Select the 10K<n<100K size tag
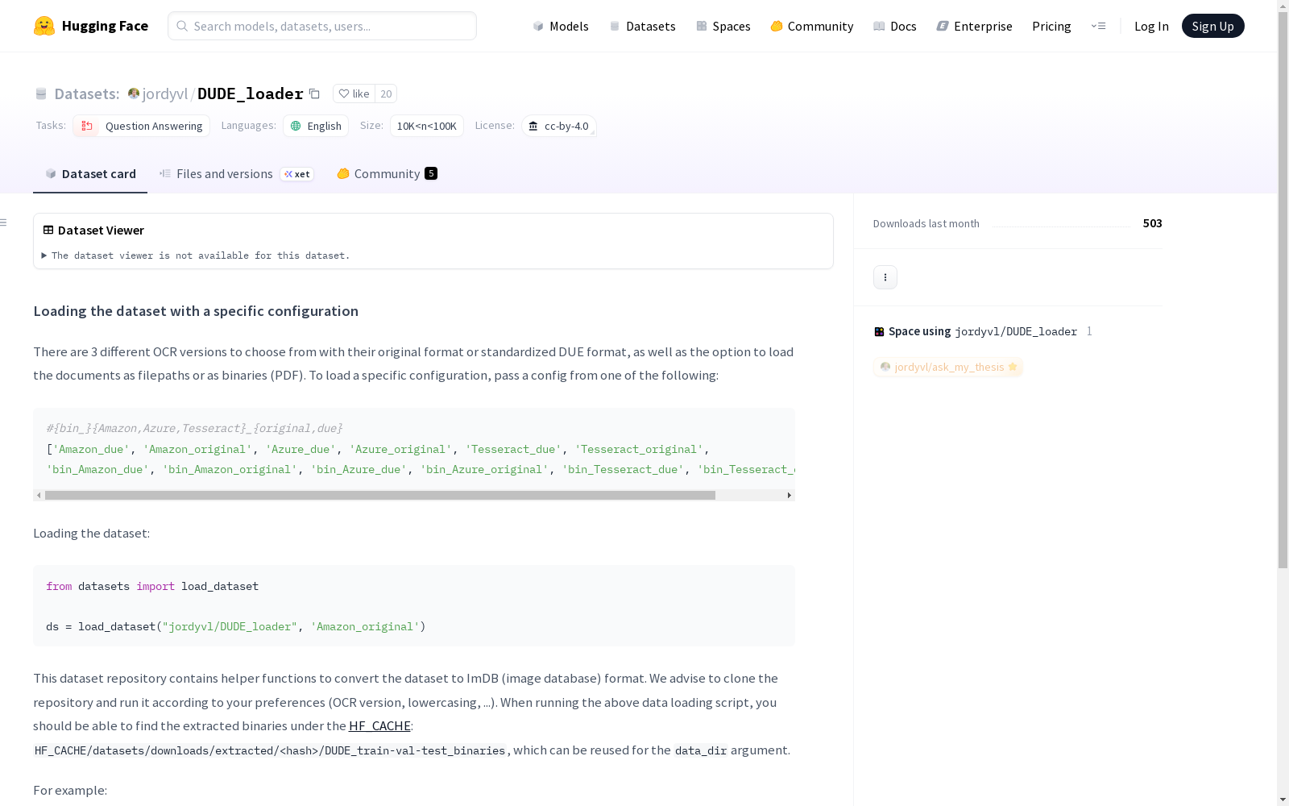Screen dimensions: 1289x806 (x=427, y=126)
